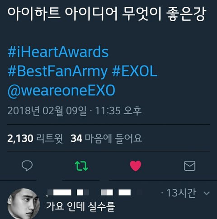
Task: Open the reply text 가요 인데 실수를
Action: 80,206
